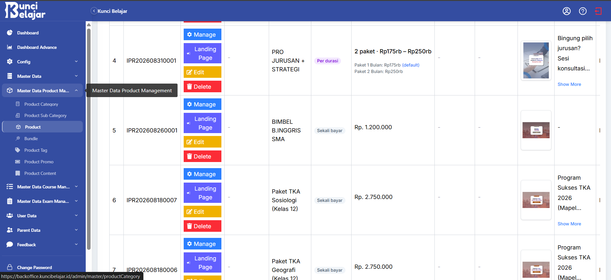
Task: Open Dashboard Advance menu item
Action: pyautogui.click(x=42, y=47)
